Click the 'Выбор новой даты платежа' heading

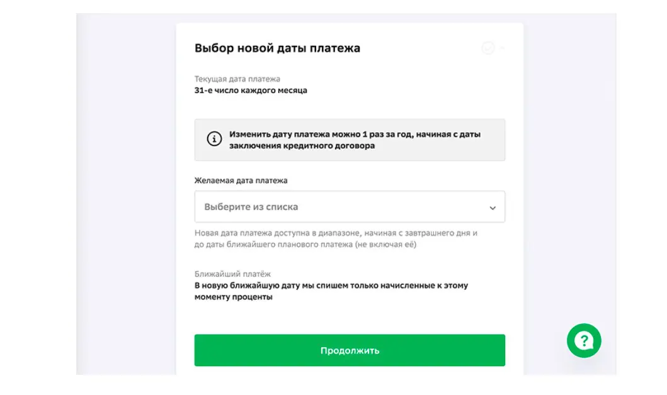tap(276, 48)
